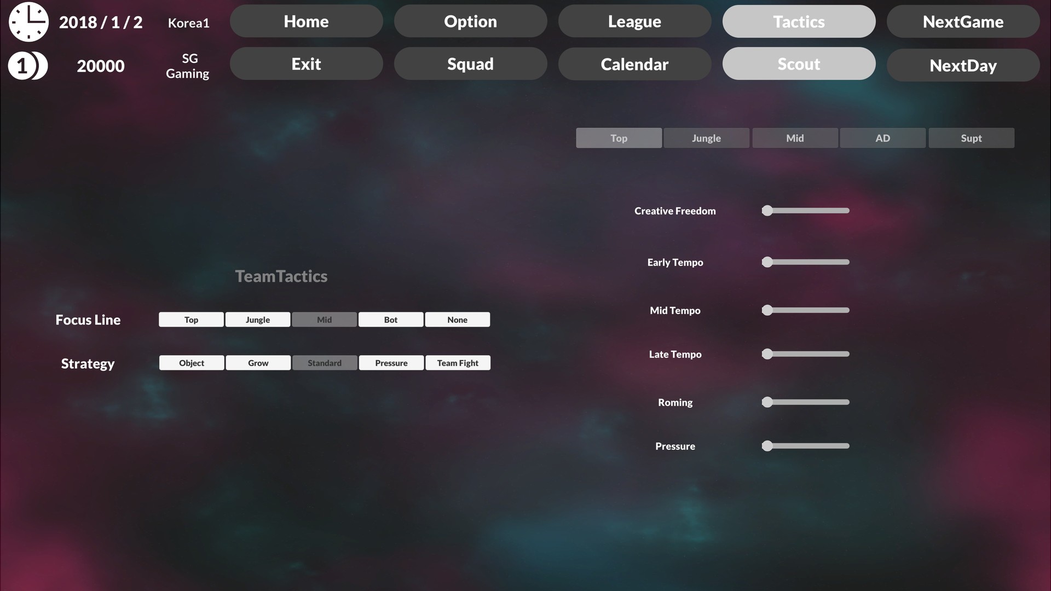Select the Object strategy option
1051x591 pixels.
191,362
